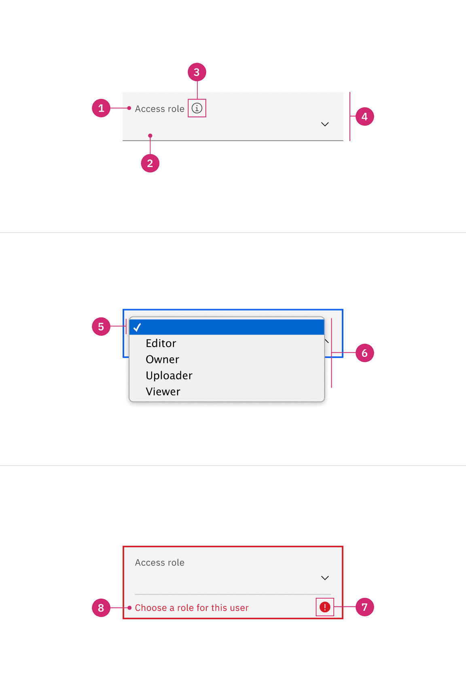
Task: Expand the invalid Access role field chevron
Action: point(325,578)
